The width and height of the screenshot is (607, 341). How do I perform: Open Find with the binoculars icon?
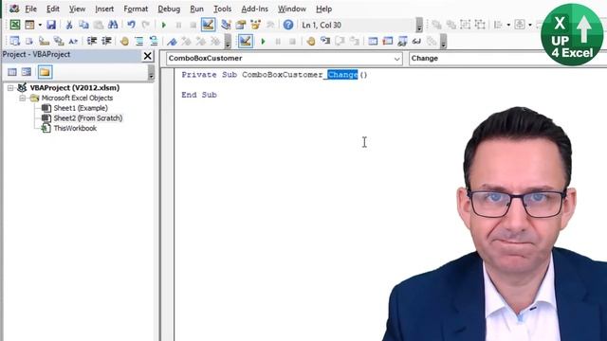(x=113, y=25)
